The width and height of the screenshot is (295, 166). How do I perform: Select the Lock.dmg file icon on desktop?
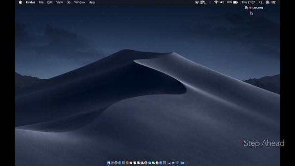click(246, 8)
